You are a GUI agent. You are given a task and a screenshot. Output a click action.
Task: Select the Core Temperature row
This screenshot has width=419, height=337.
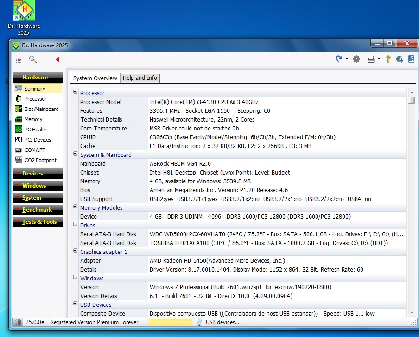(x=242, y=129)
